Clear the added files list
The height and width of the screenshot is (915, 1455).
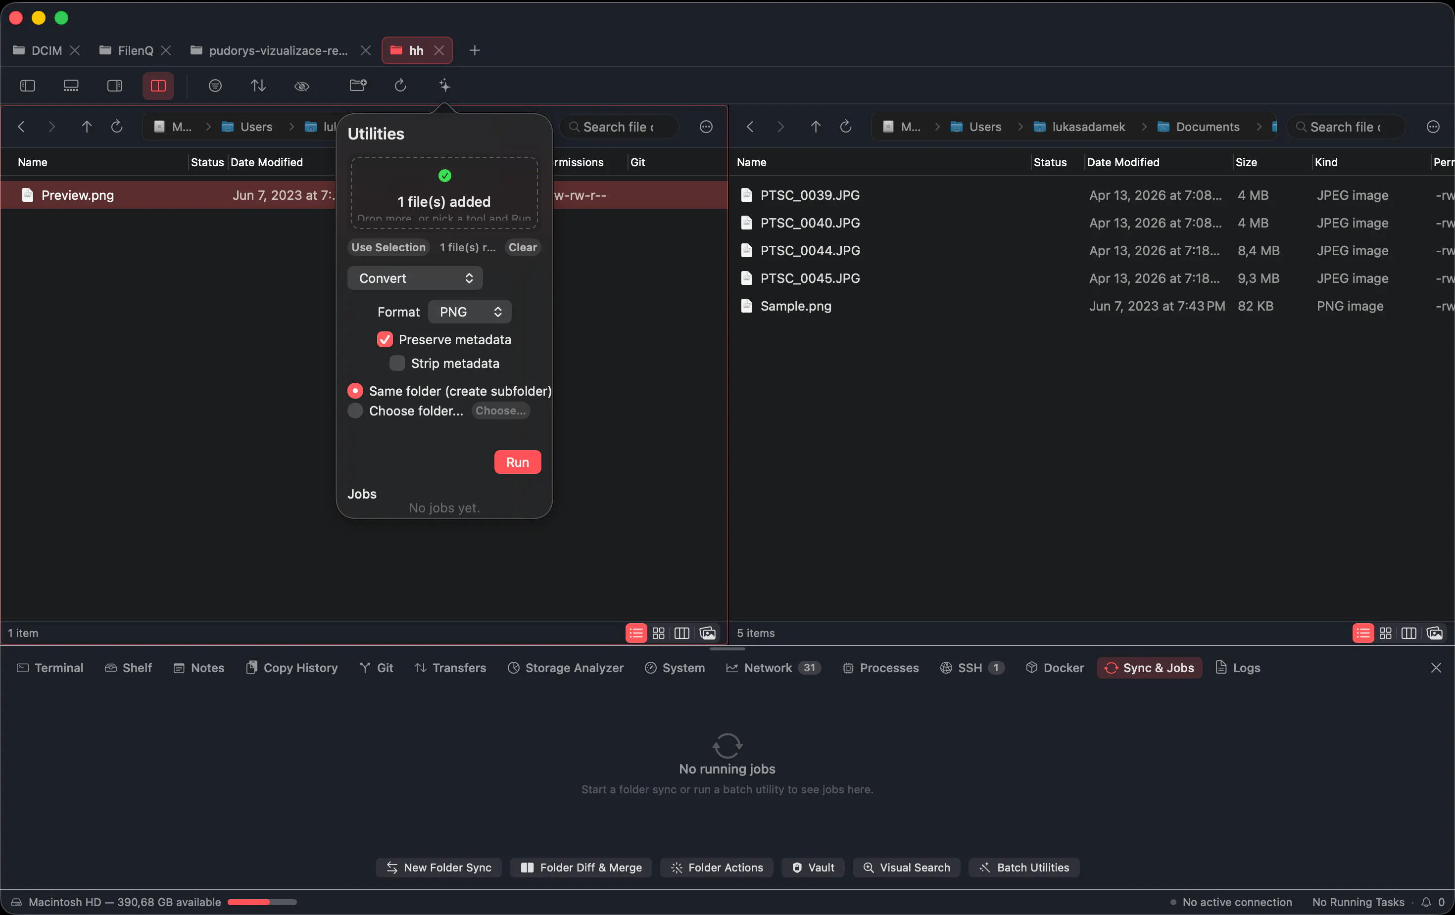(523, 248)
